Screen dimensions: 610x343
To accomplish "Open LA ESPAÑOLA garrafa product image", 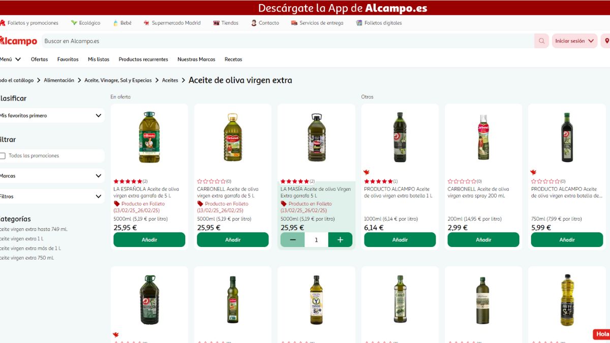I will pos(149,138).
